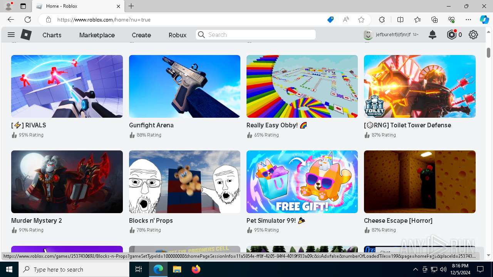Viewport: 493px width, 277px height.
Task: Open browser Collections
Action: pyautogui.click(x=434, y=20)
